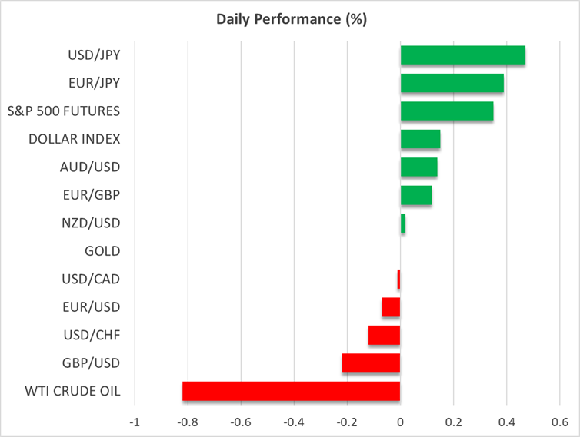Click the Dollar Index green bar
Viewport: 580px width, 437px height.
[420, 139]
